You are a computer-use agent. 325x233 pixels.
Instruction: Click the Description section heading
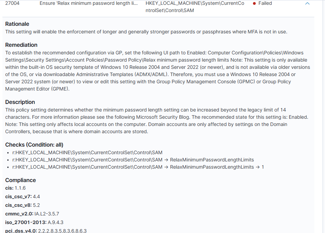click(x=20, y=102)
